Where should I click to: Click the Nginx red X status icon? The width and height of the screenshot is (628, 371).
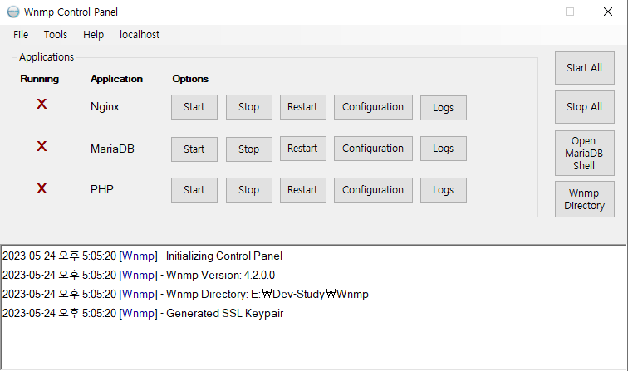(42, 104)
